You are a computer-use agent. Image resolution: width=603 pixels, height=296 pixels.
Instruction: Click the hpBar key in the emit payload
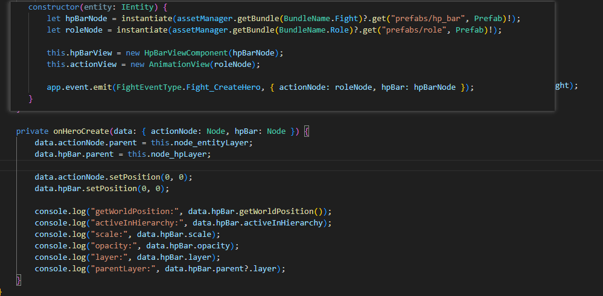pos(393,87)
